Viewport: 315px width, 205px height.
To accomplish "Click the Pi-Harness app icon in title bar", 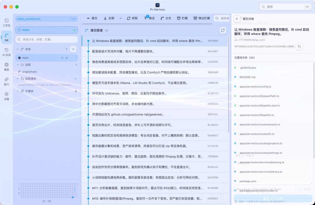I will [x=157, y=5].
